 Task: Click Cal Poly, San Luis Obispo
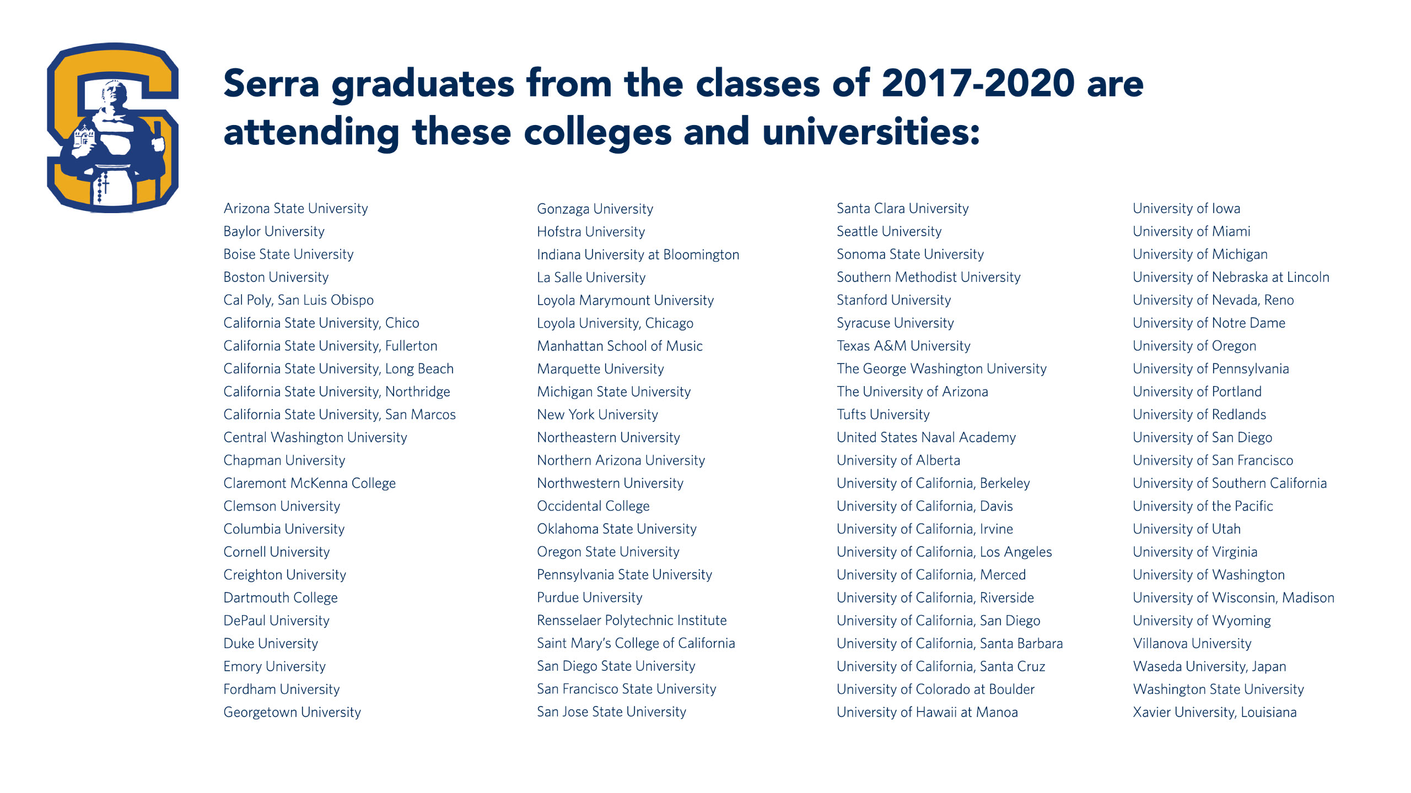point(298,300)
